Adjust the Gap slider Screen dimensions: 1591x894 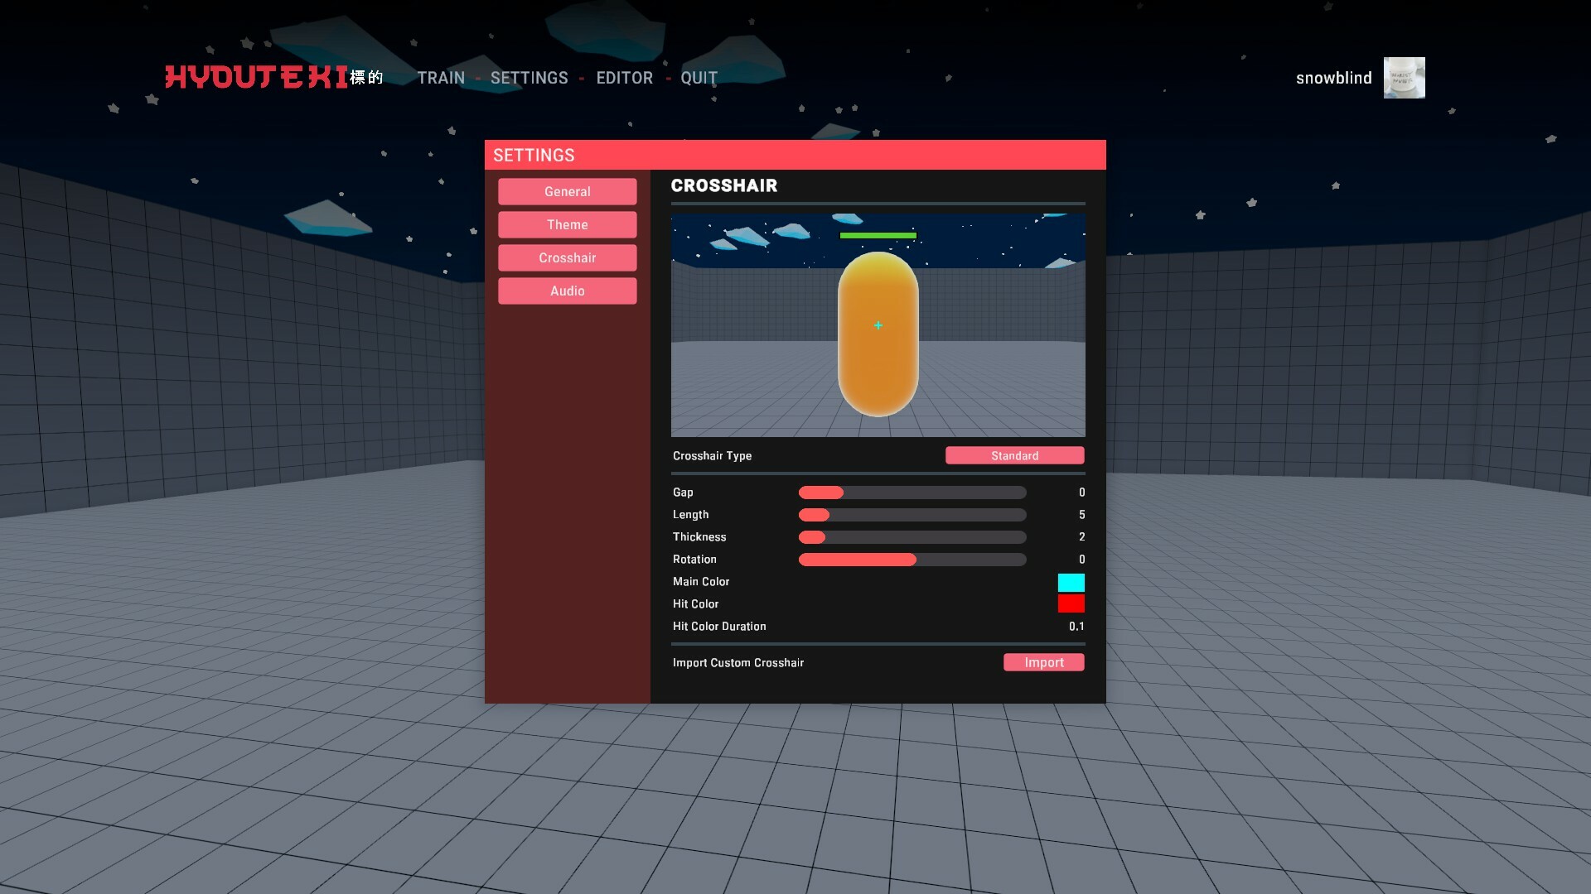tap(912, 493)
